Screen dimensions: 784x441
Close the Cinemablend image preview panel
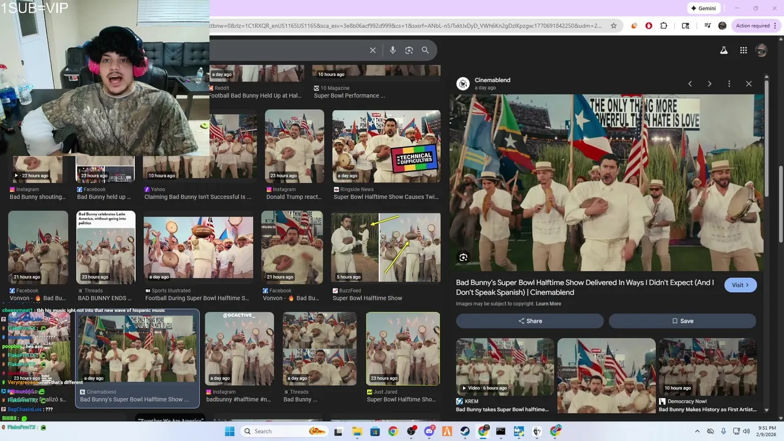(x=748, y=83)
